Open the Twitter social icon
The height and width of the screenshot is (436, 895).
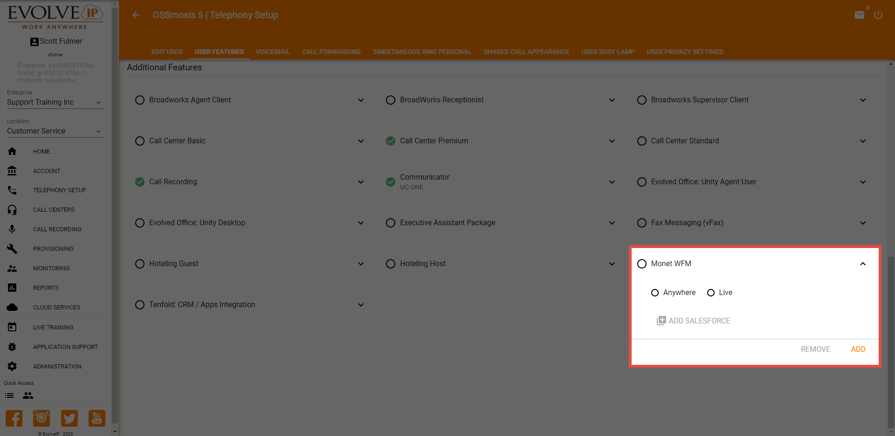pos(69,418)
